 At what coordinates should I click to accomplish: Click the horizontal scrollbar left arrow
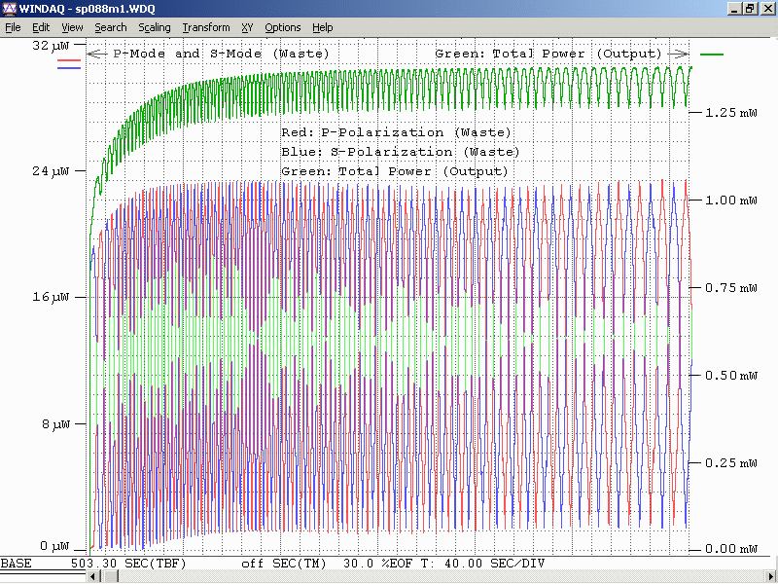click(x=93, y=577)
